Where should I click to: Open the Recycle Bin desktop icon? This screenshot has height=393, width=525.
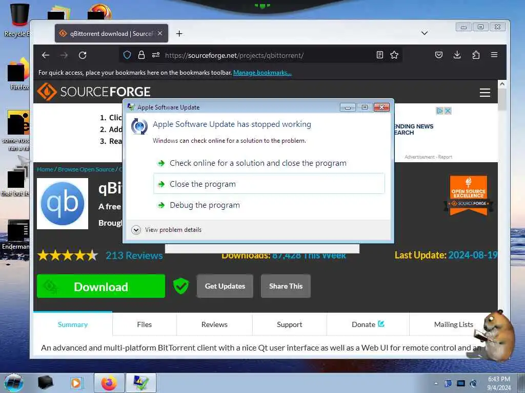point(18,20)
